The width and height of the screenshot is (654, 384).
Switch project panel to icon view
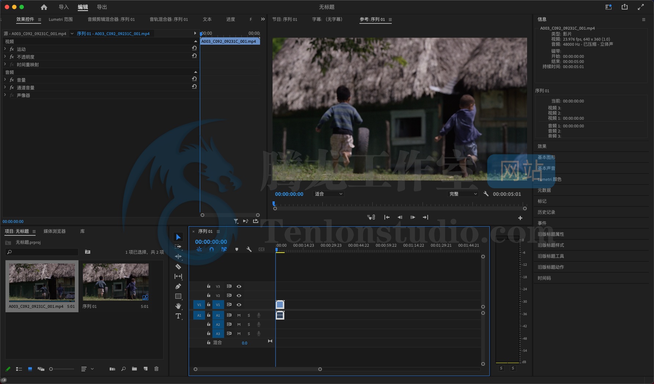[30, 369]
